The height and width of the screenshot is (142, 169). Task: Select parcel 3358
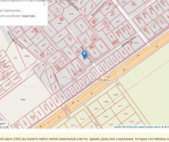[x=27, y=56]
